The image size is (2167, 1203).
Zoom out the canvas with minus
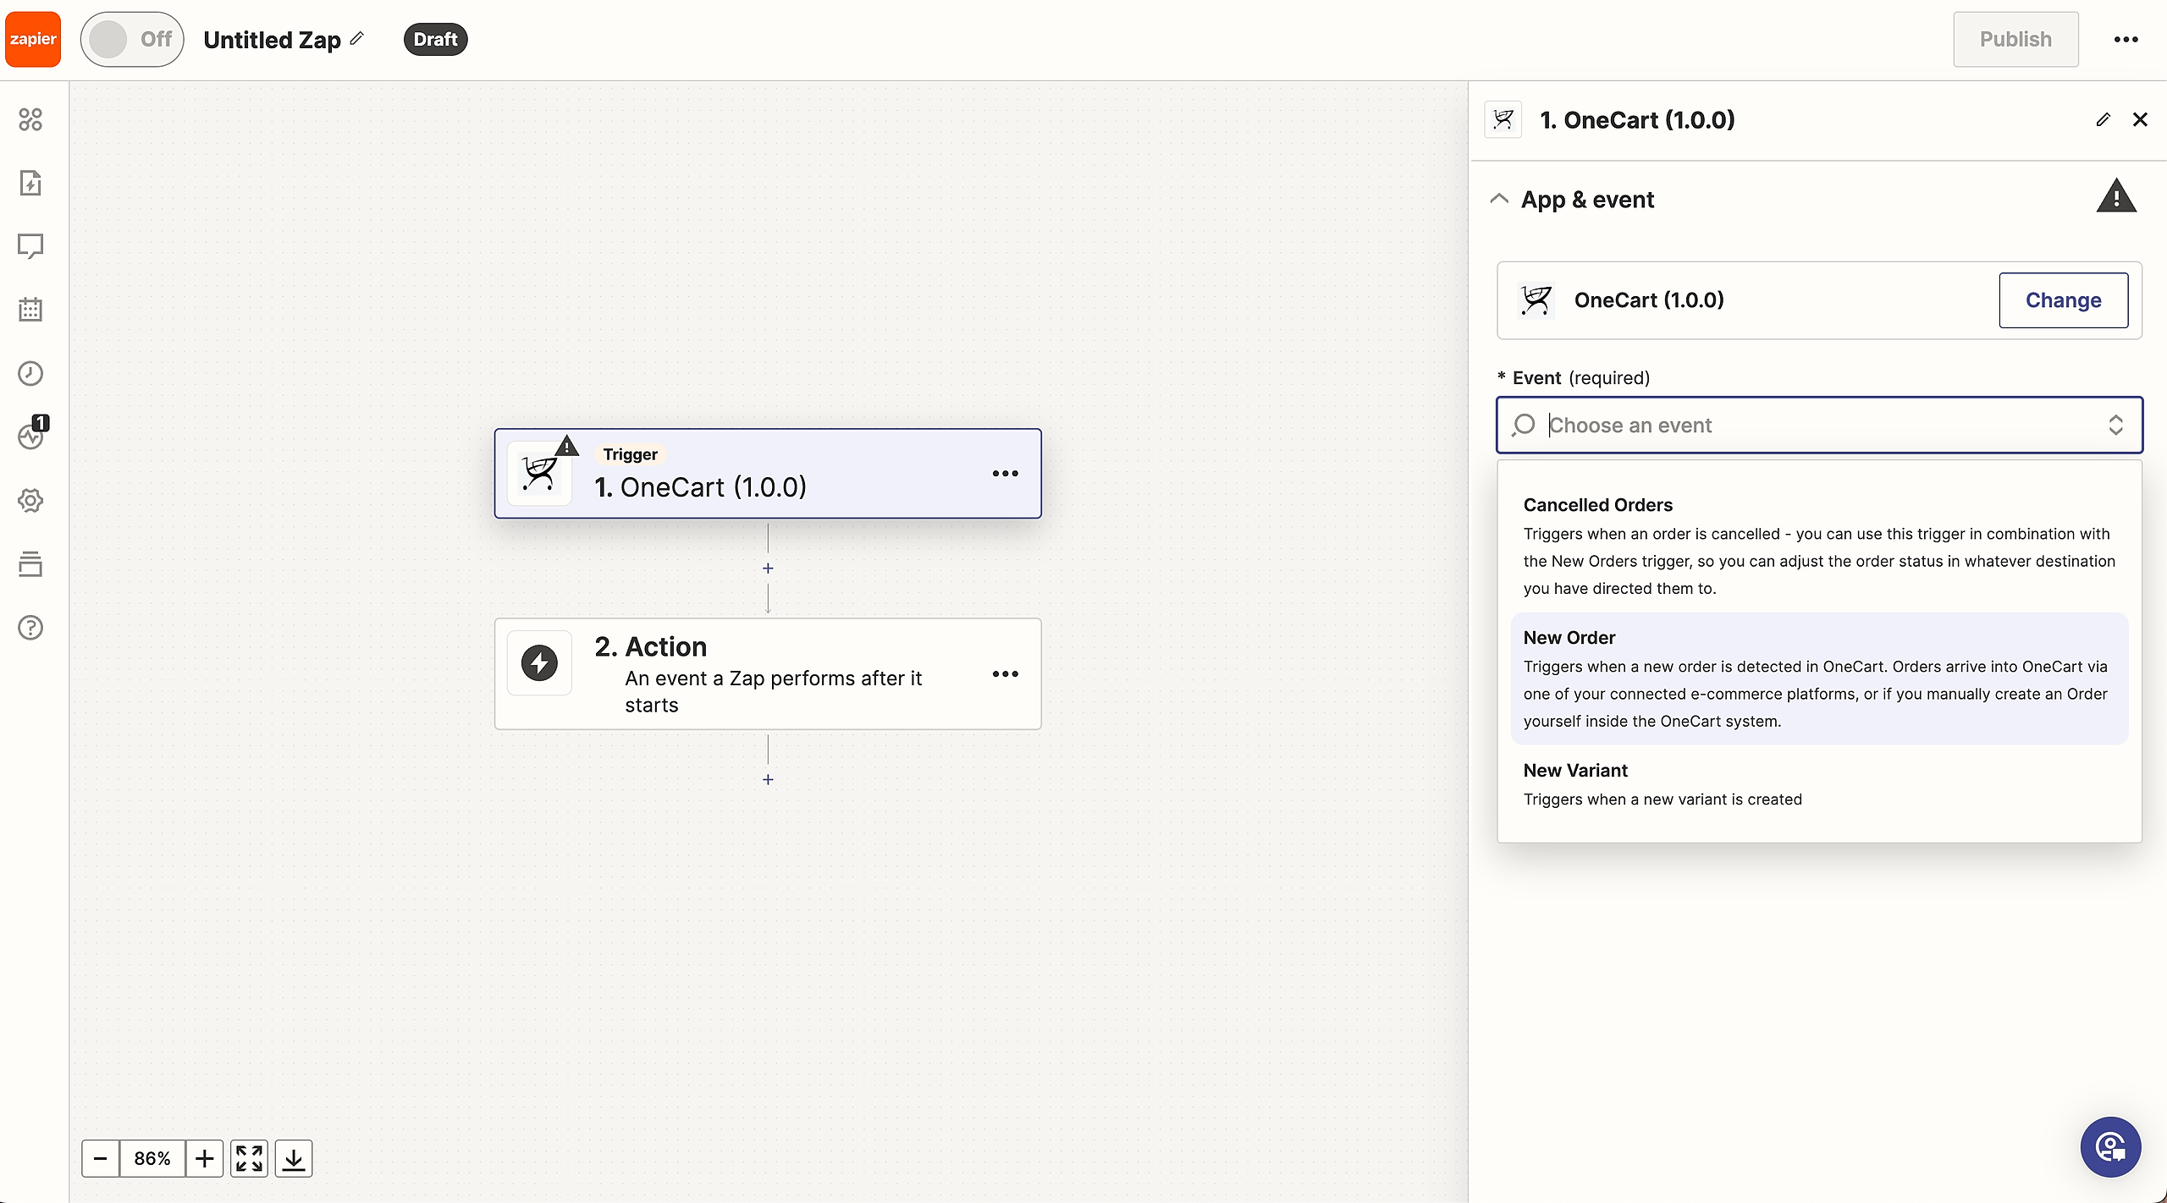[100, 1158]
